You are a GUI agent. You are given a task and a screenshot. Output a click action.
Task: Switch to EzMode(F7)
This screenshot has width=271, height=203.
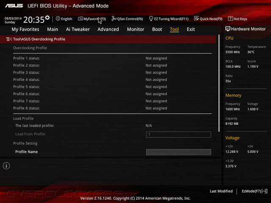(x=254, y=191)
